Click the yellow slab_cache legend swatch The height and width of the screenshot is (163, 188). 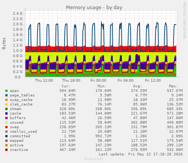click(x=6, y=104)
